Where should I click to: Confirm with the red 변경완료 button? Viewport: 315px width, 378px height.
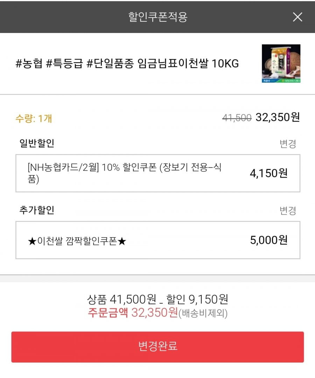(157, 347)
